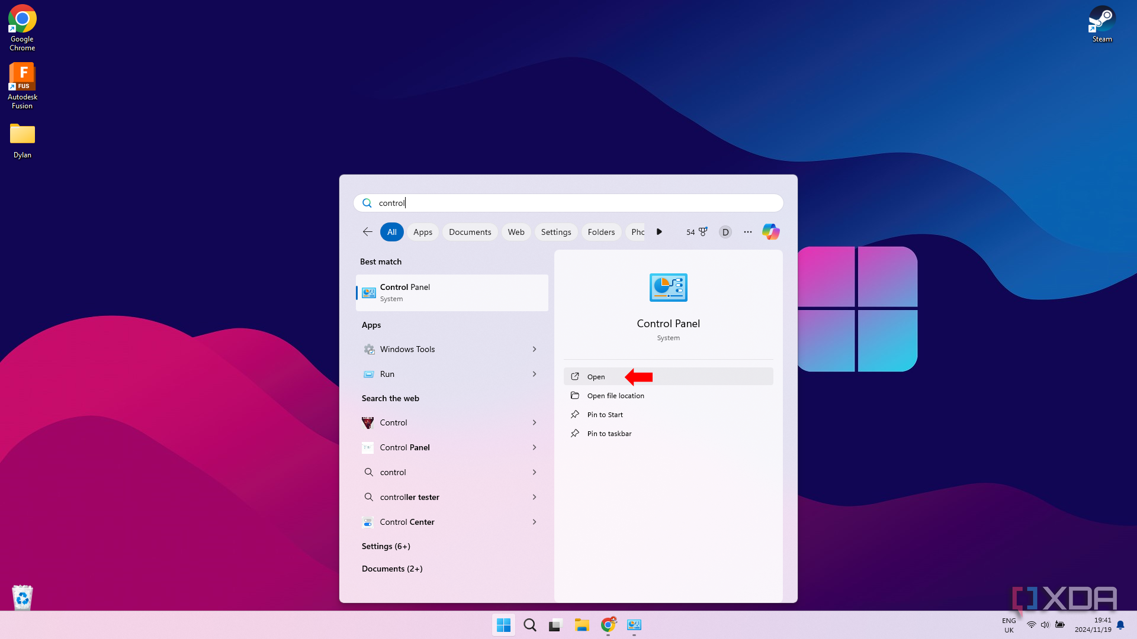Expand more options with the ellipsis menu

point(747,231)
